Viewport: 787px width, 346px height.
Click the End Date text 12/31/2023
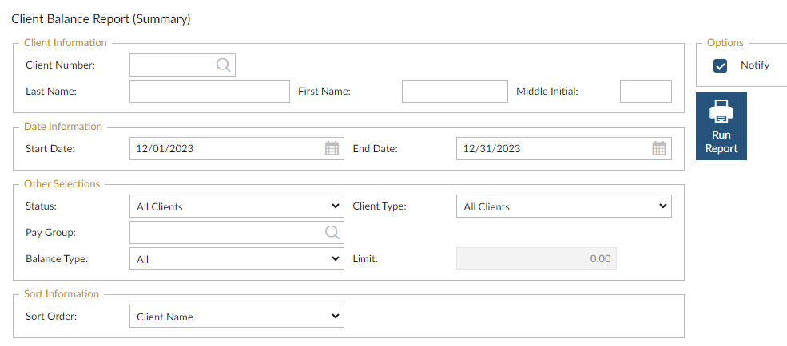[x=492, y=149]
